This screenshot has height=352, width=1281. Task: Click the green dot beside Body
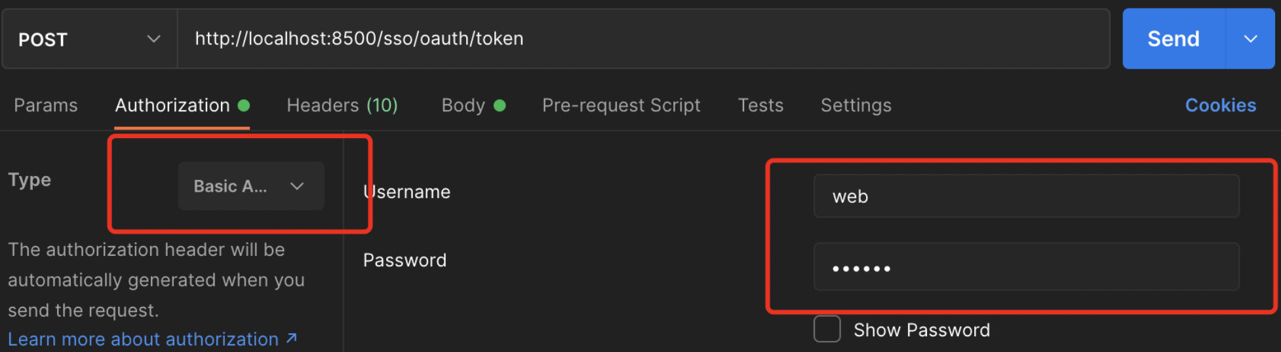point(500,105)
